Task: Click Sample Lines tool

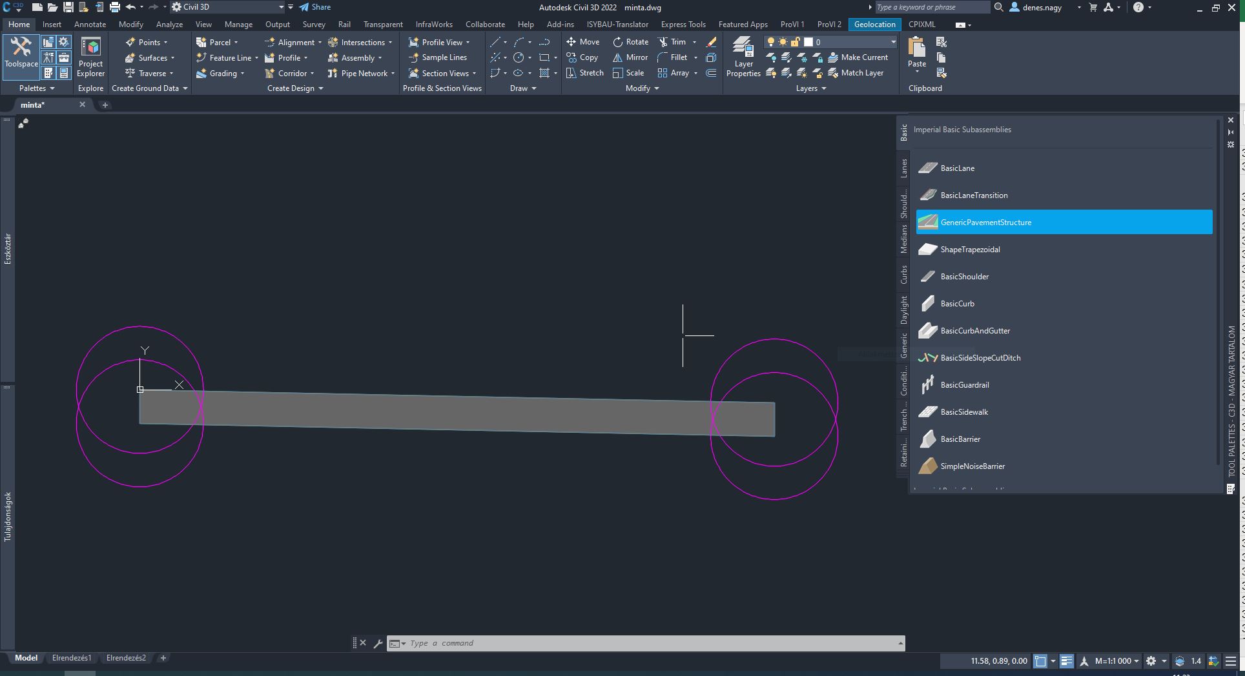Action: pyautogui.click(x=438, y=57)
